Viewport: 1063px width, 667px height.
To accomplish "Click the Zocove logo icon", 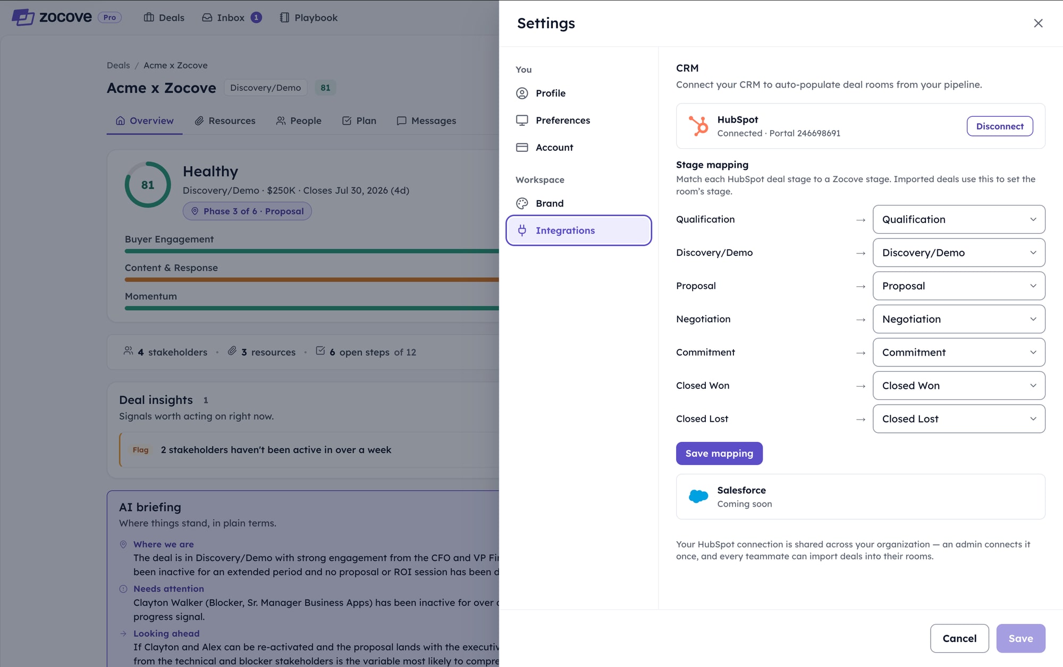I will pos(23,17).
